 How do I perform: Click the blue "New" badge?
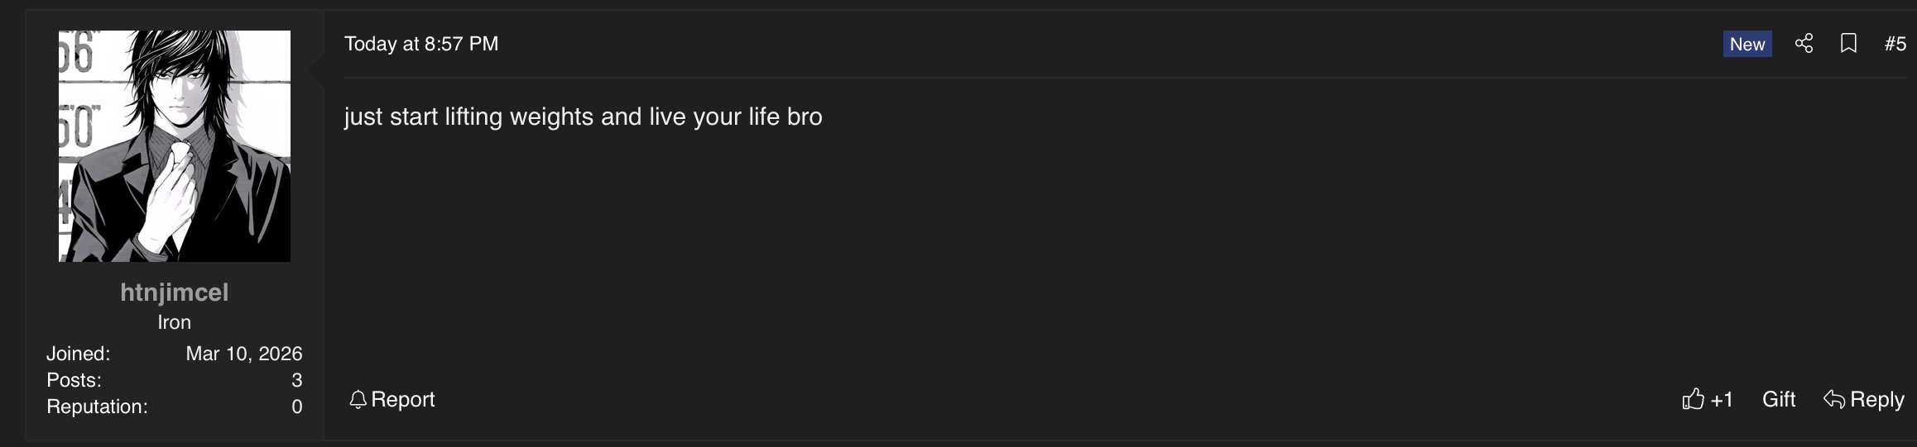point(1746,45)
